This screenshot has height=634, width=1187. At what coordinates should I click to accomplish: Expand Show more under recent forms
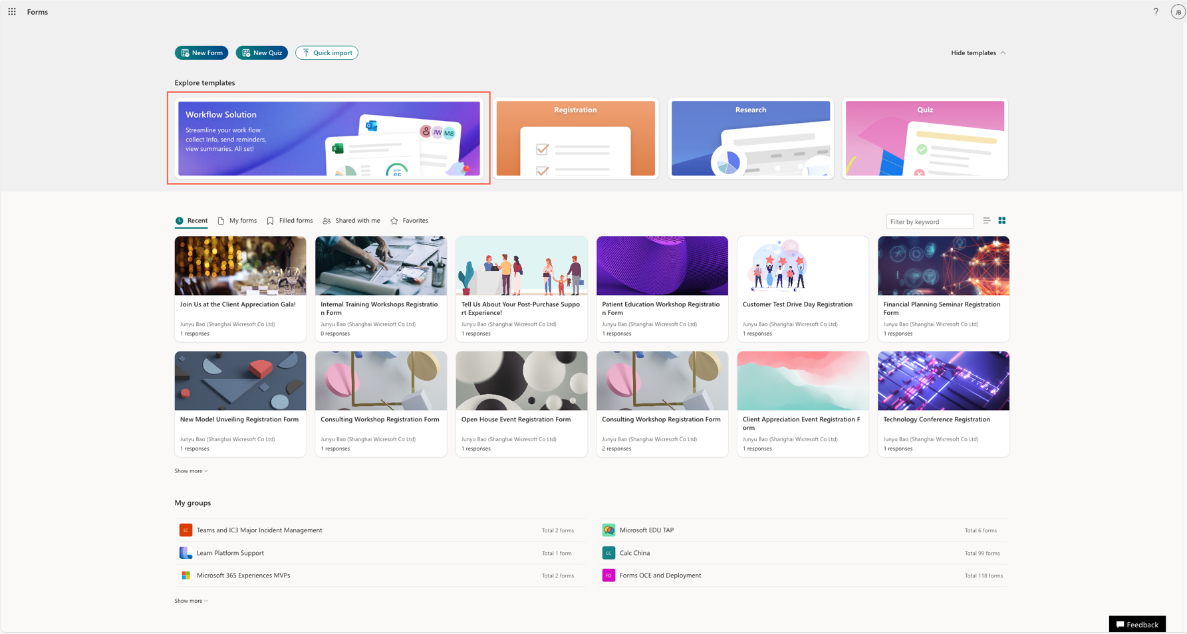191,471
